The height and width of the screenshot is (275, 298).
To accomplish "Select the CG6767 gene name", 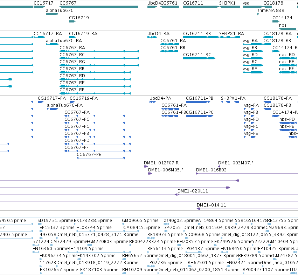I will pos(68,3).
